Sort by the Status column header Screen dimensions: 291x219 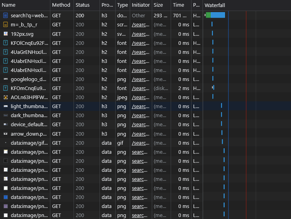83,5
